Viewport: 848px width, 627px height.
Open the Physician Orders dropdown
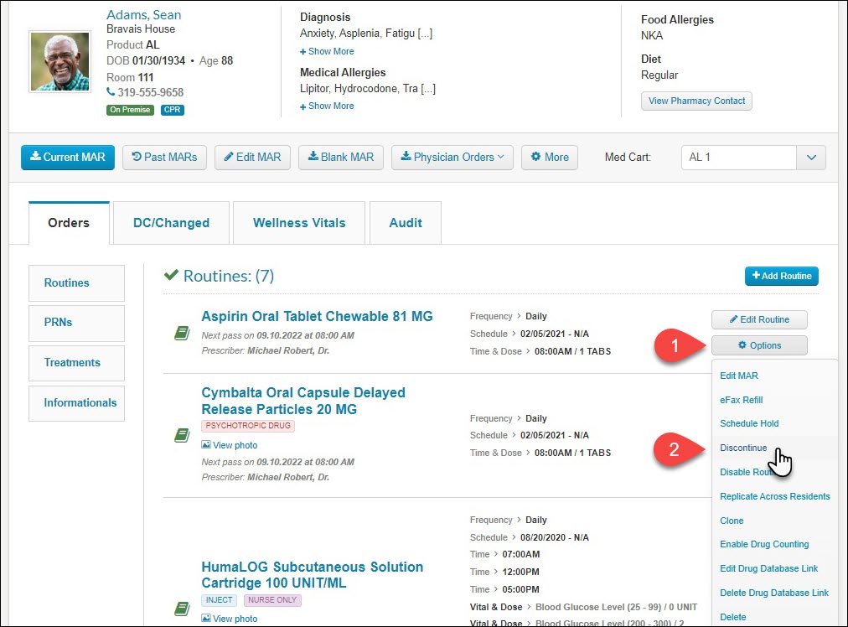(452, 157)
